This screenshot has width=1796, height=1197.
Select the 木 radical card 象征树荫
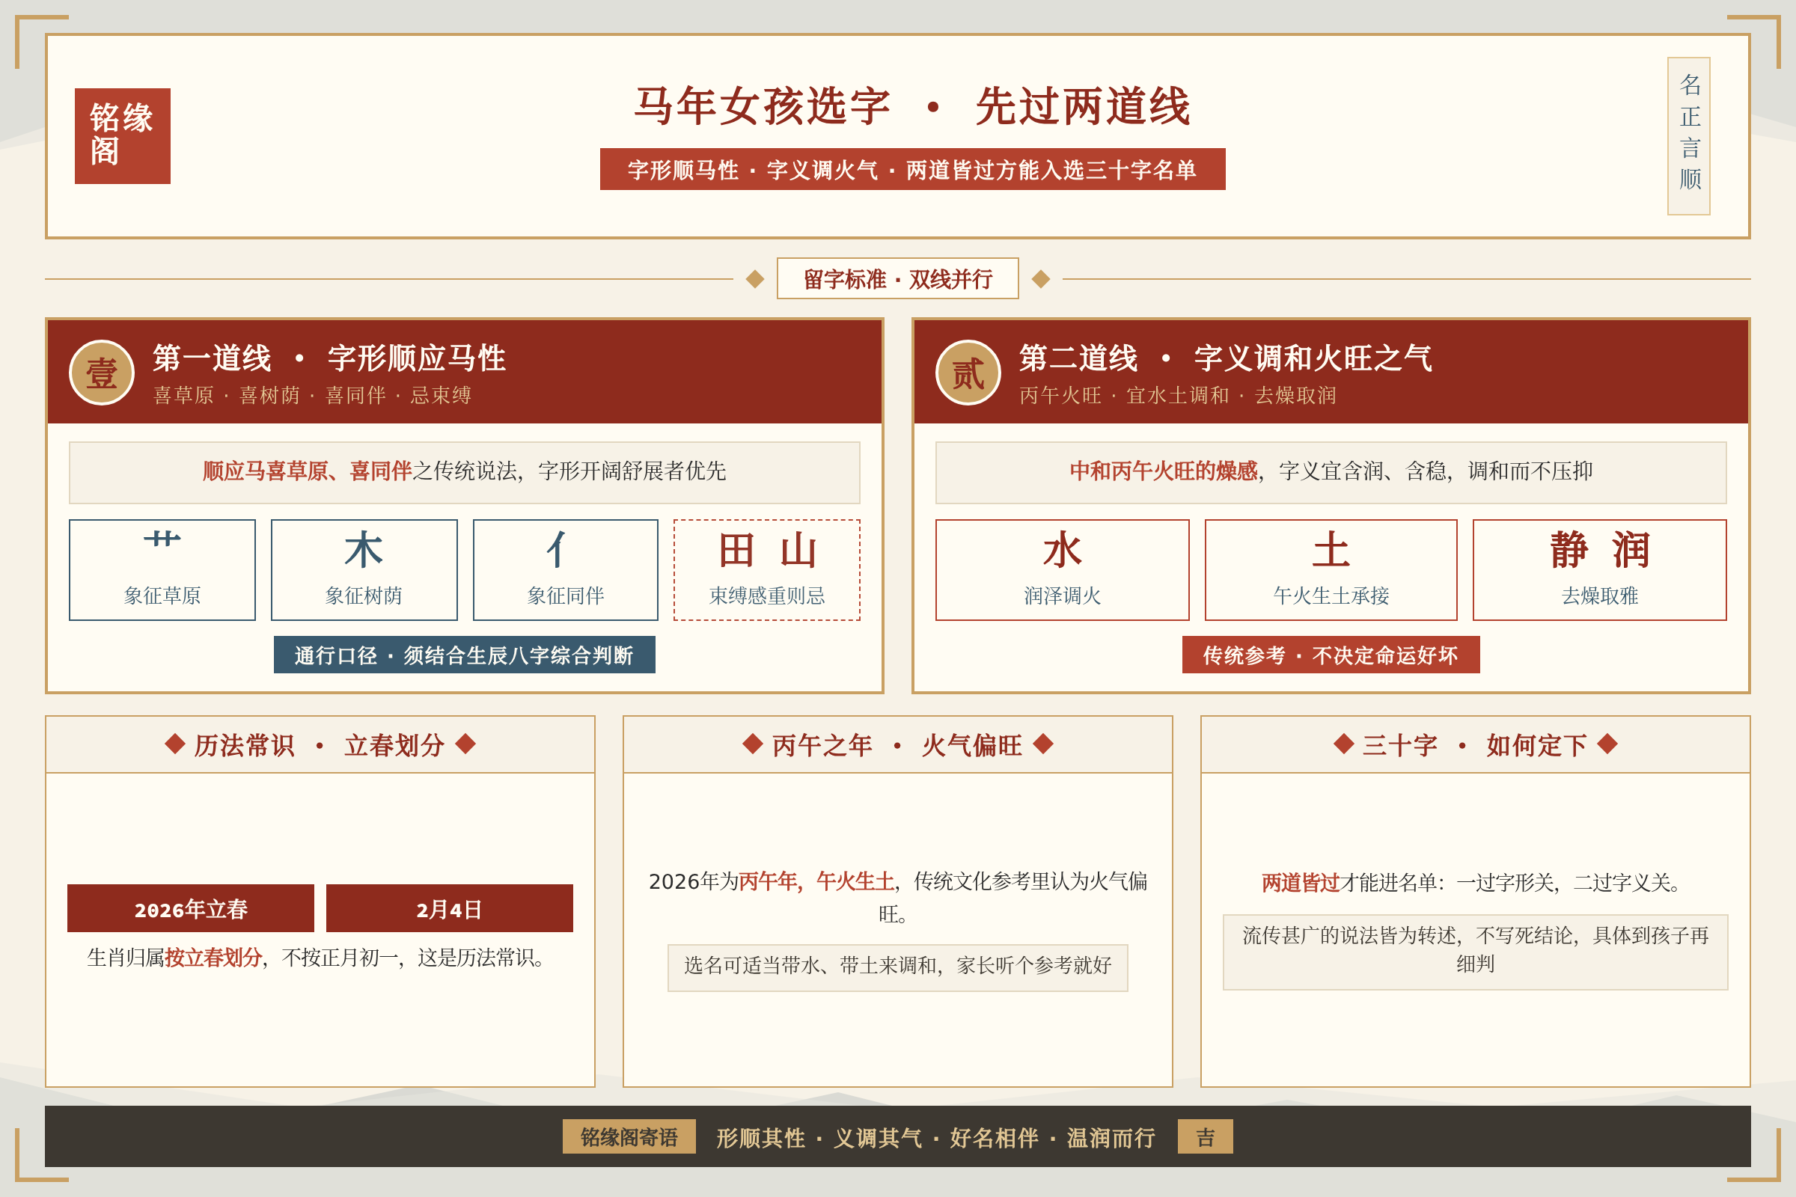[364, 569]
